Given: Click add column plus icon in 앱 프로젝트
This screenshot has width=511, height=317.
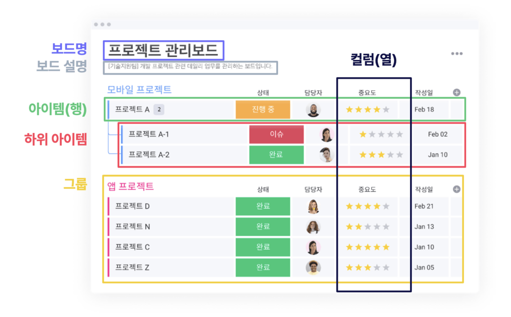Looking at the screenshot, I should 457,189.
